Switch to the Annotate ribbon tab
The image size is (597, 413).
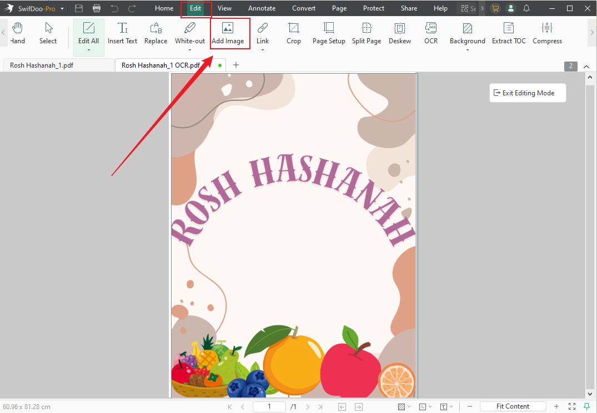click(262, 8)
